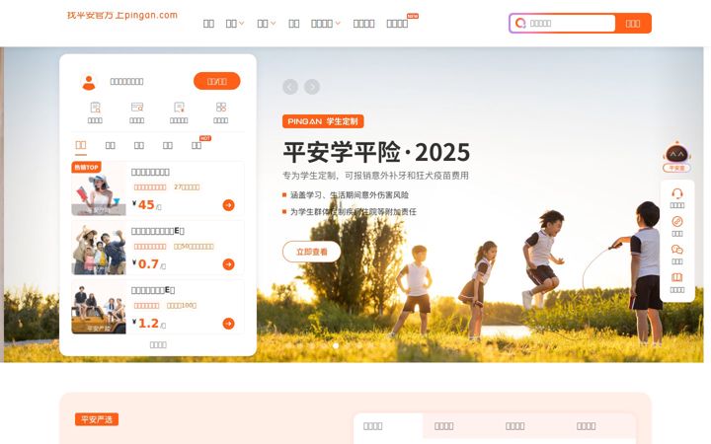Screen dimensions: 711x444
Task: Click the pingan.com logo
Action: [122, 15]
